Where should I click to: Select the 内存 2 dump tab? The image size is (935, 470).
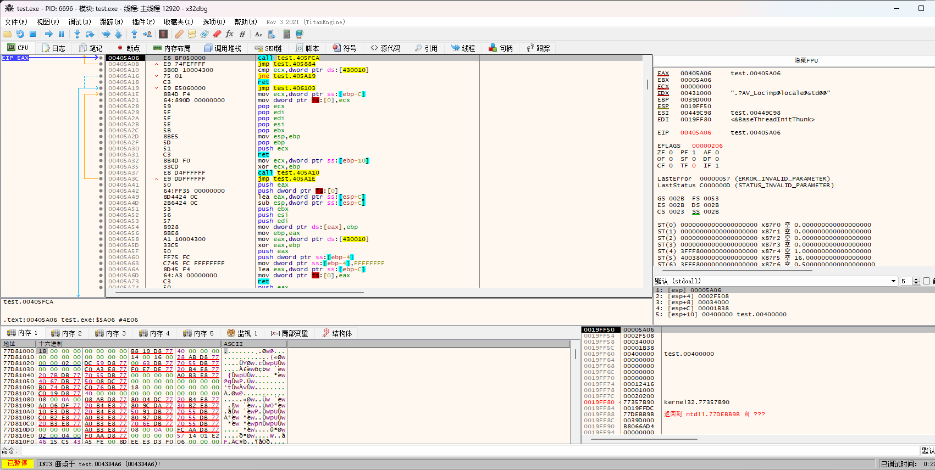coord(67,333)
